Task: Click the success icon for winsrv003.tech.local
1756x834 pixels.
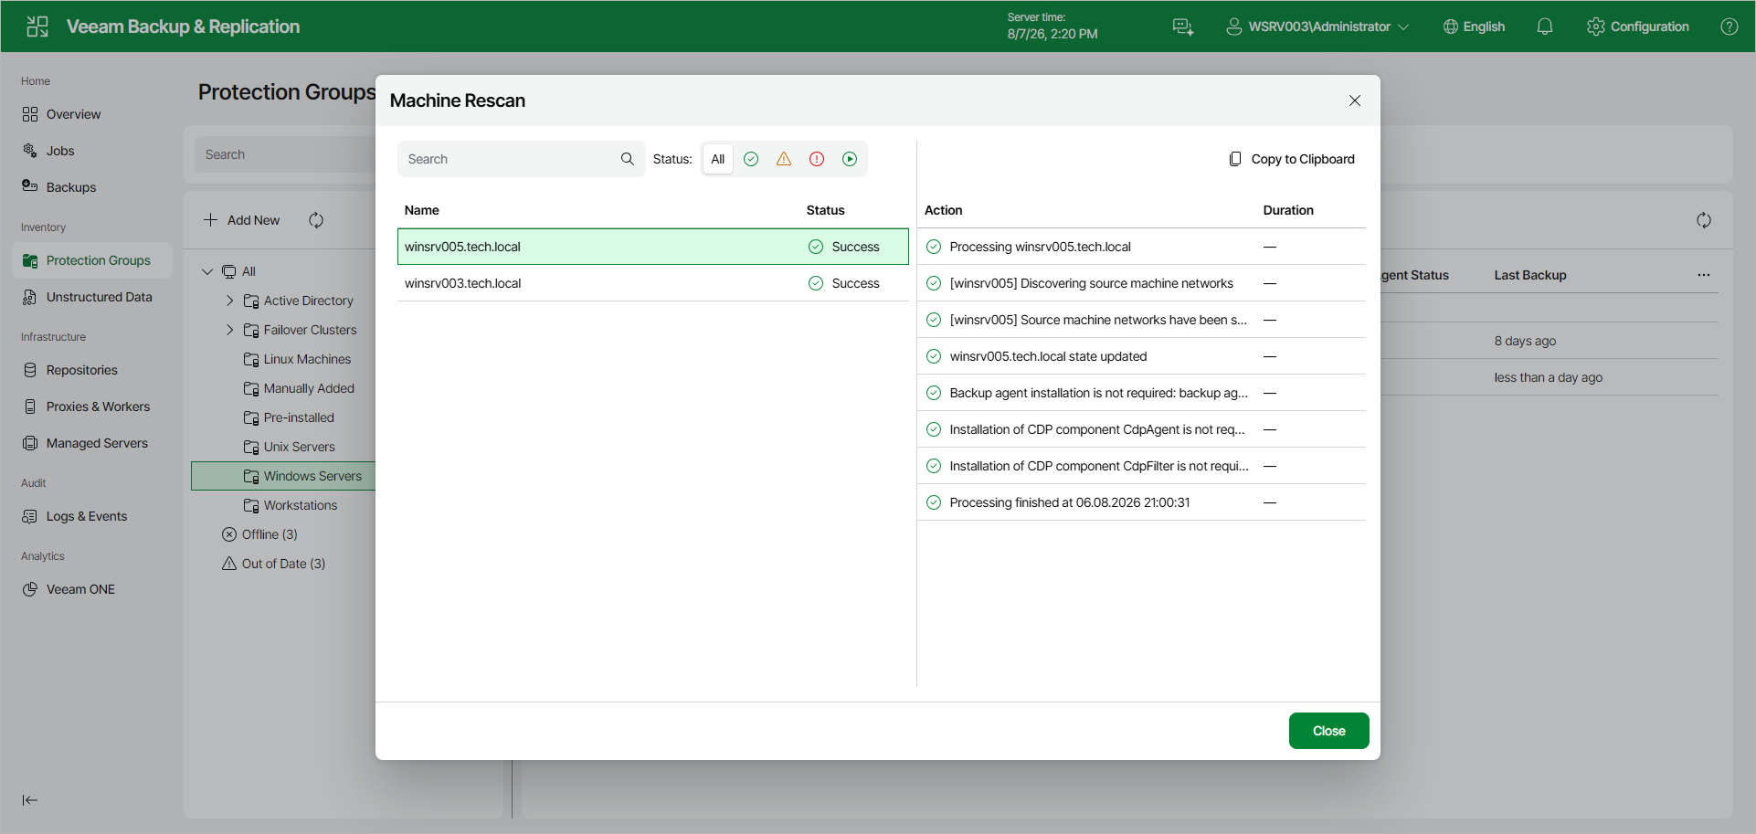Action: click(x=816, y=283)
